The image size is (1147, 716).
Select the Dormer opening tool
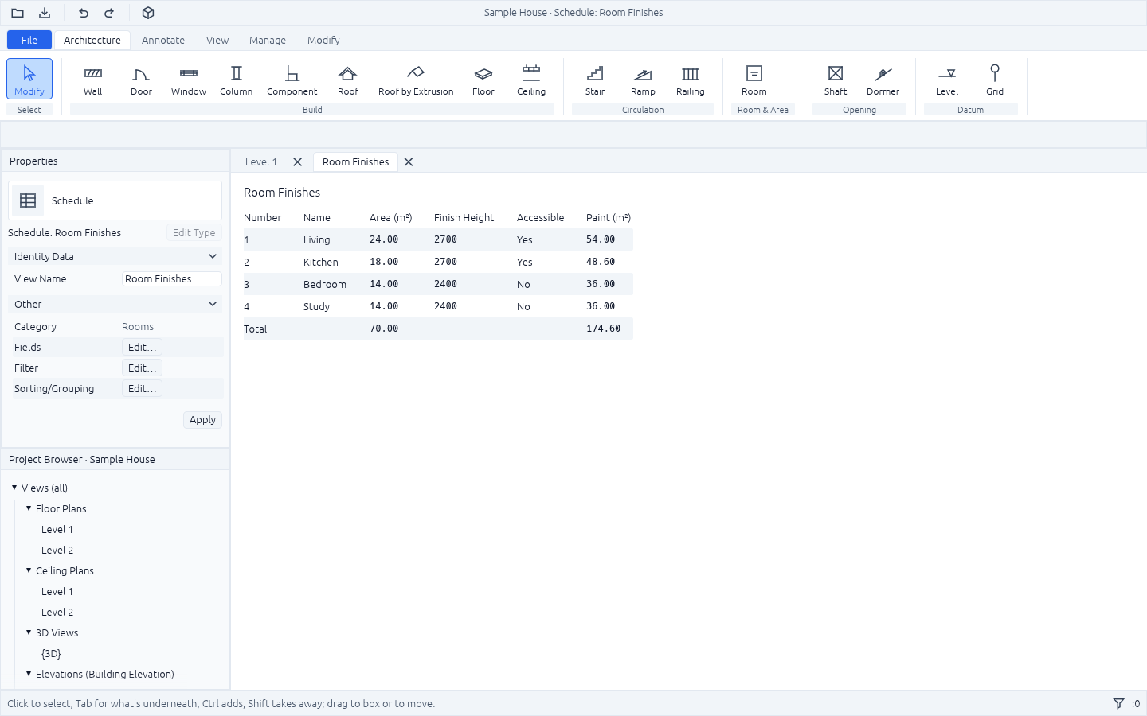[883, 80]
